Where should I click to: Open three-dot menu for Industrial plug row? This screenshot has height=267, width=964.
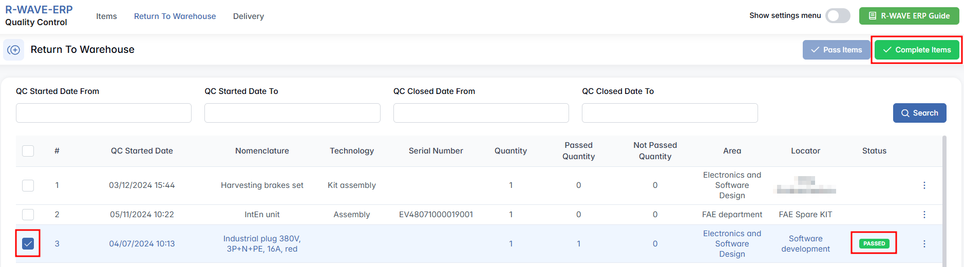click(924, 244)
